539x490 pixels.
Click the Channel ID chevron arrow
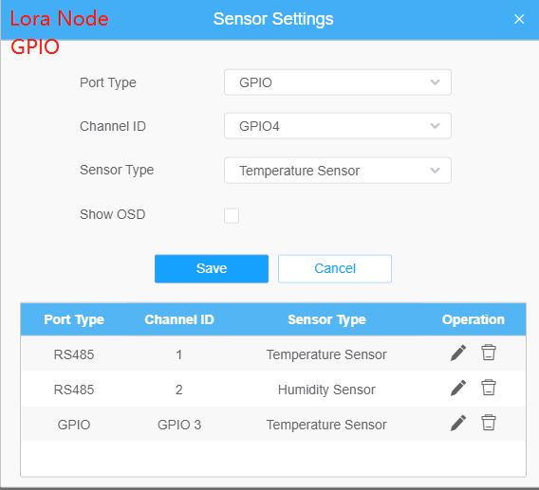coord(436,126)
